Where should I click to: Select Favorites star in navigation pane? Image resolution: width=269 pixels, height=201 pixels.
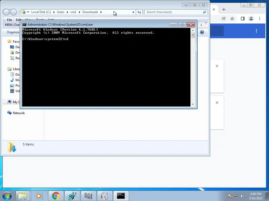(9, 41)
